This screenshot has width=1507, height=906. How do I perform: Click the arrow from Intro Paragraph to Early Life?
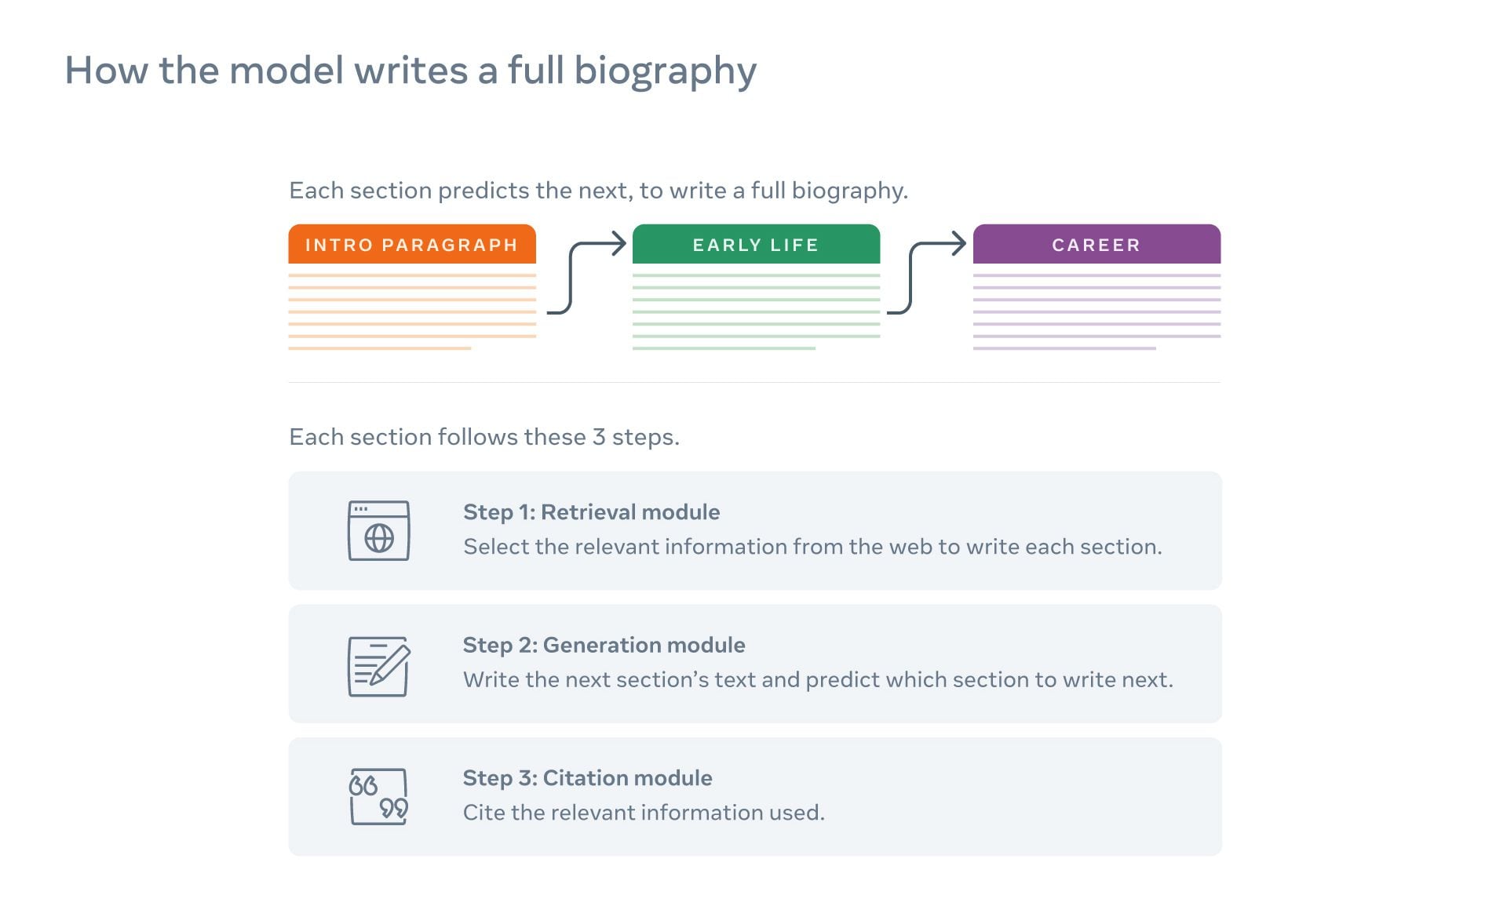coord(585,275)
